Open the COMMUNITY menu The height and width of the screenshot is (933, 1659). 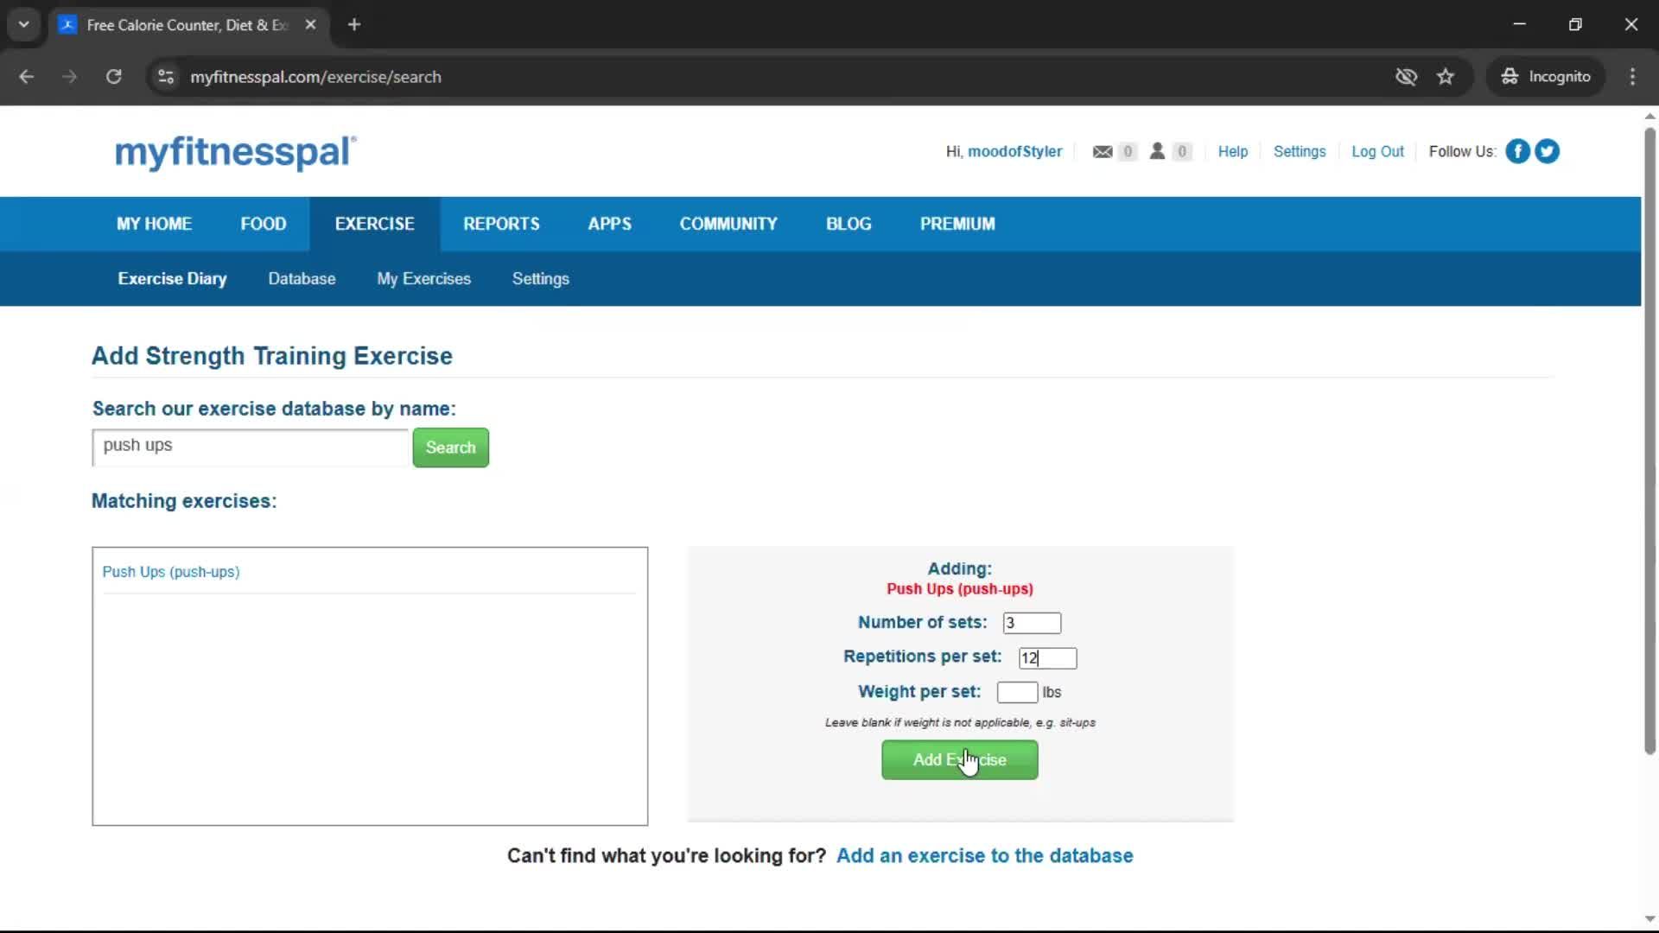(x=728, y=224)
